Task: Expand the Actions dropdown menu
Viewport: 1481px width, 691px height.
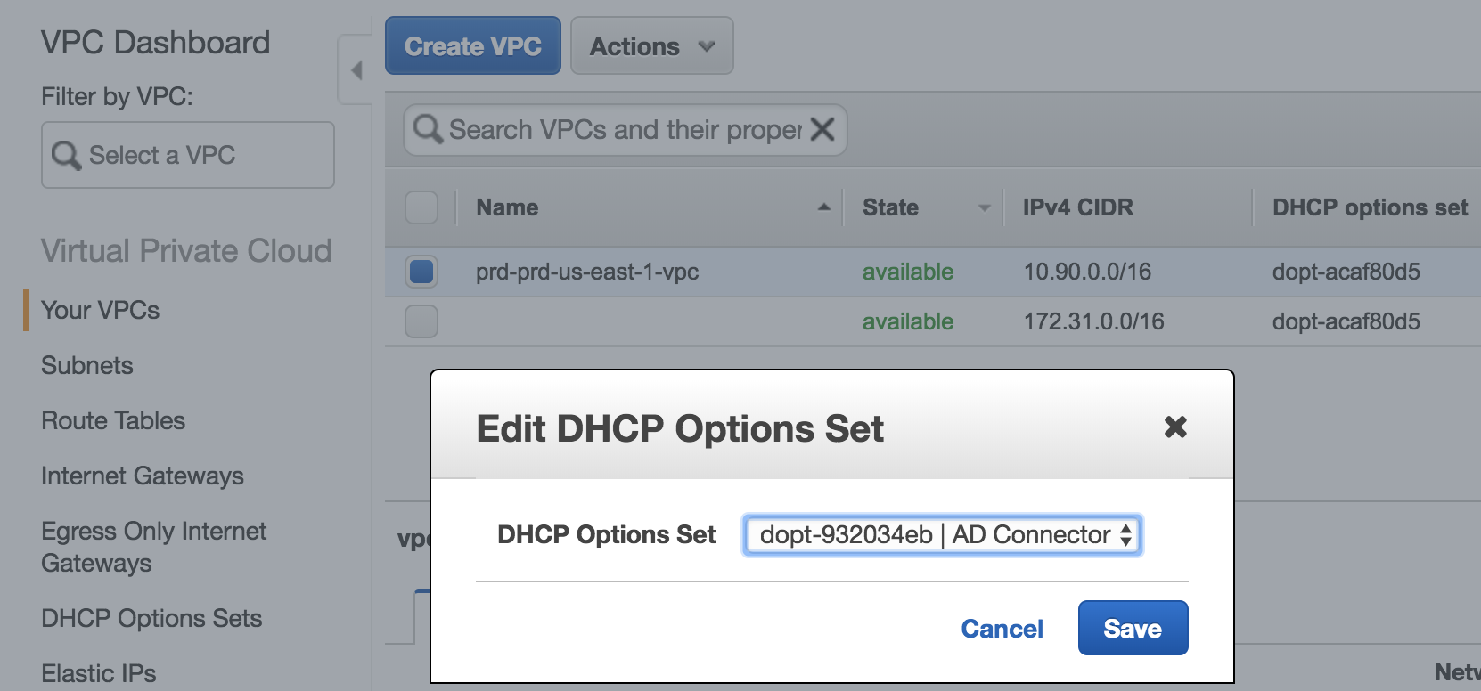Action: click(x=651, y=46)
